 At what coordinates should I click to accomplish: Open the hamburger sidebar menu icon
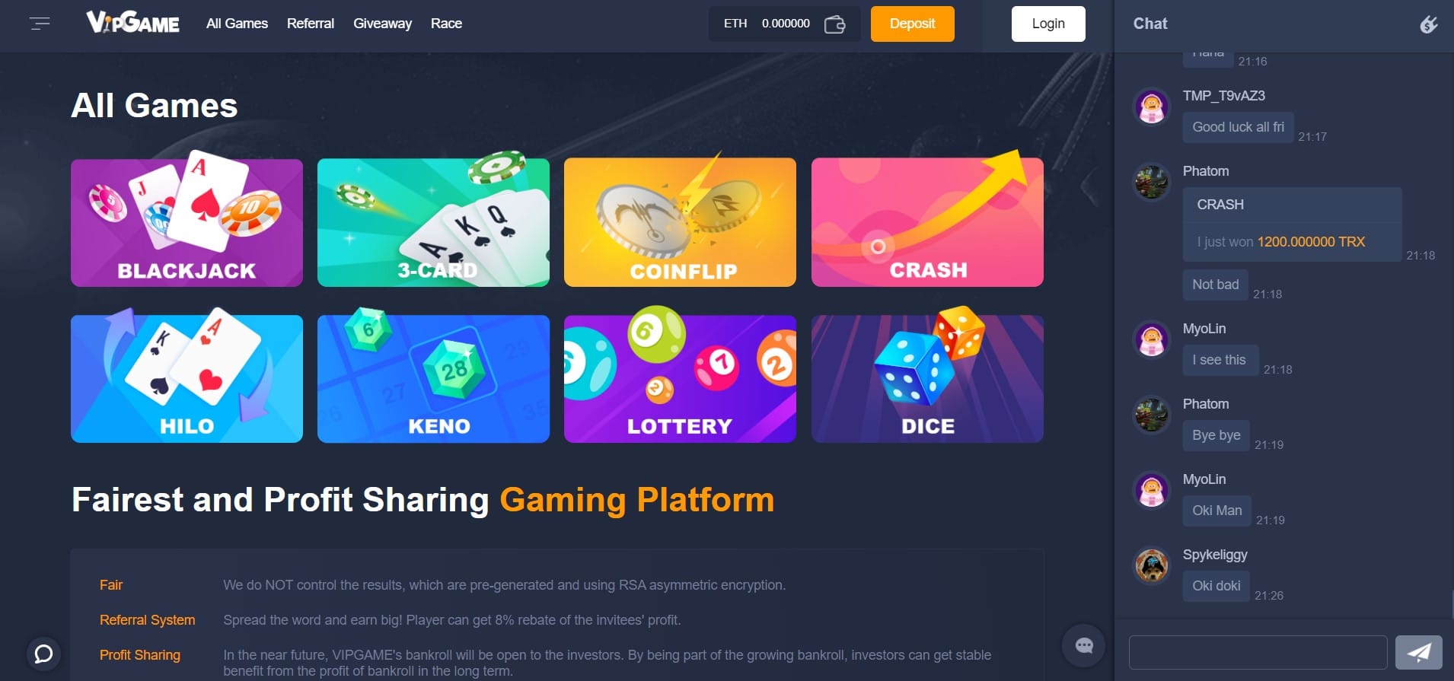[40, 24]
